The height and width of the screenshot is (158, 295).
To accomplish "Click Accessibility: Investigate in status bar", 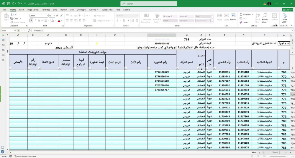I will coord(25,156).
